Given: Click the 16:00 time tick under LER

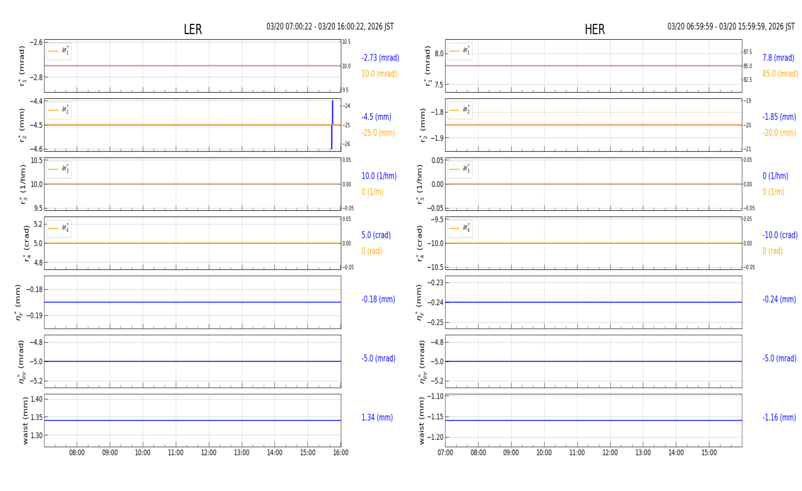Looking at the screenshot, I should point(340,453).
